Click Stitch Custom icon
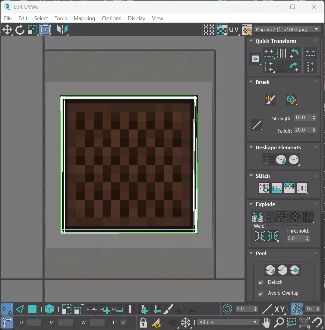Image resolution: width=325 pixels, height=330 pixels. 302,188
